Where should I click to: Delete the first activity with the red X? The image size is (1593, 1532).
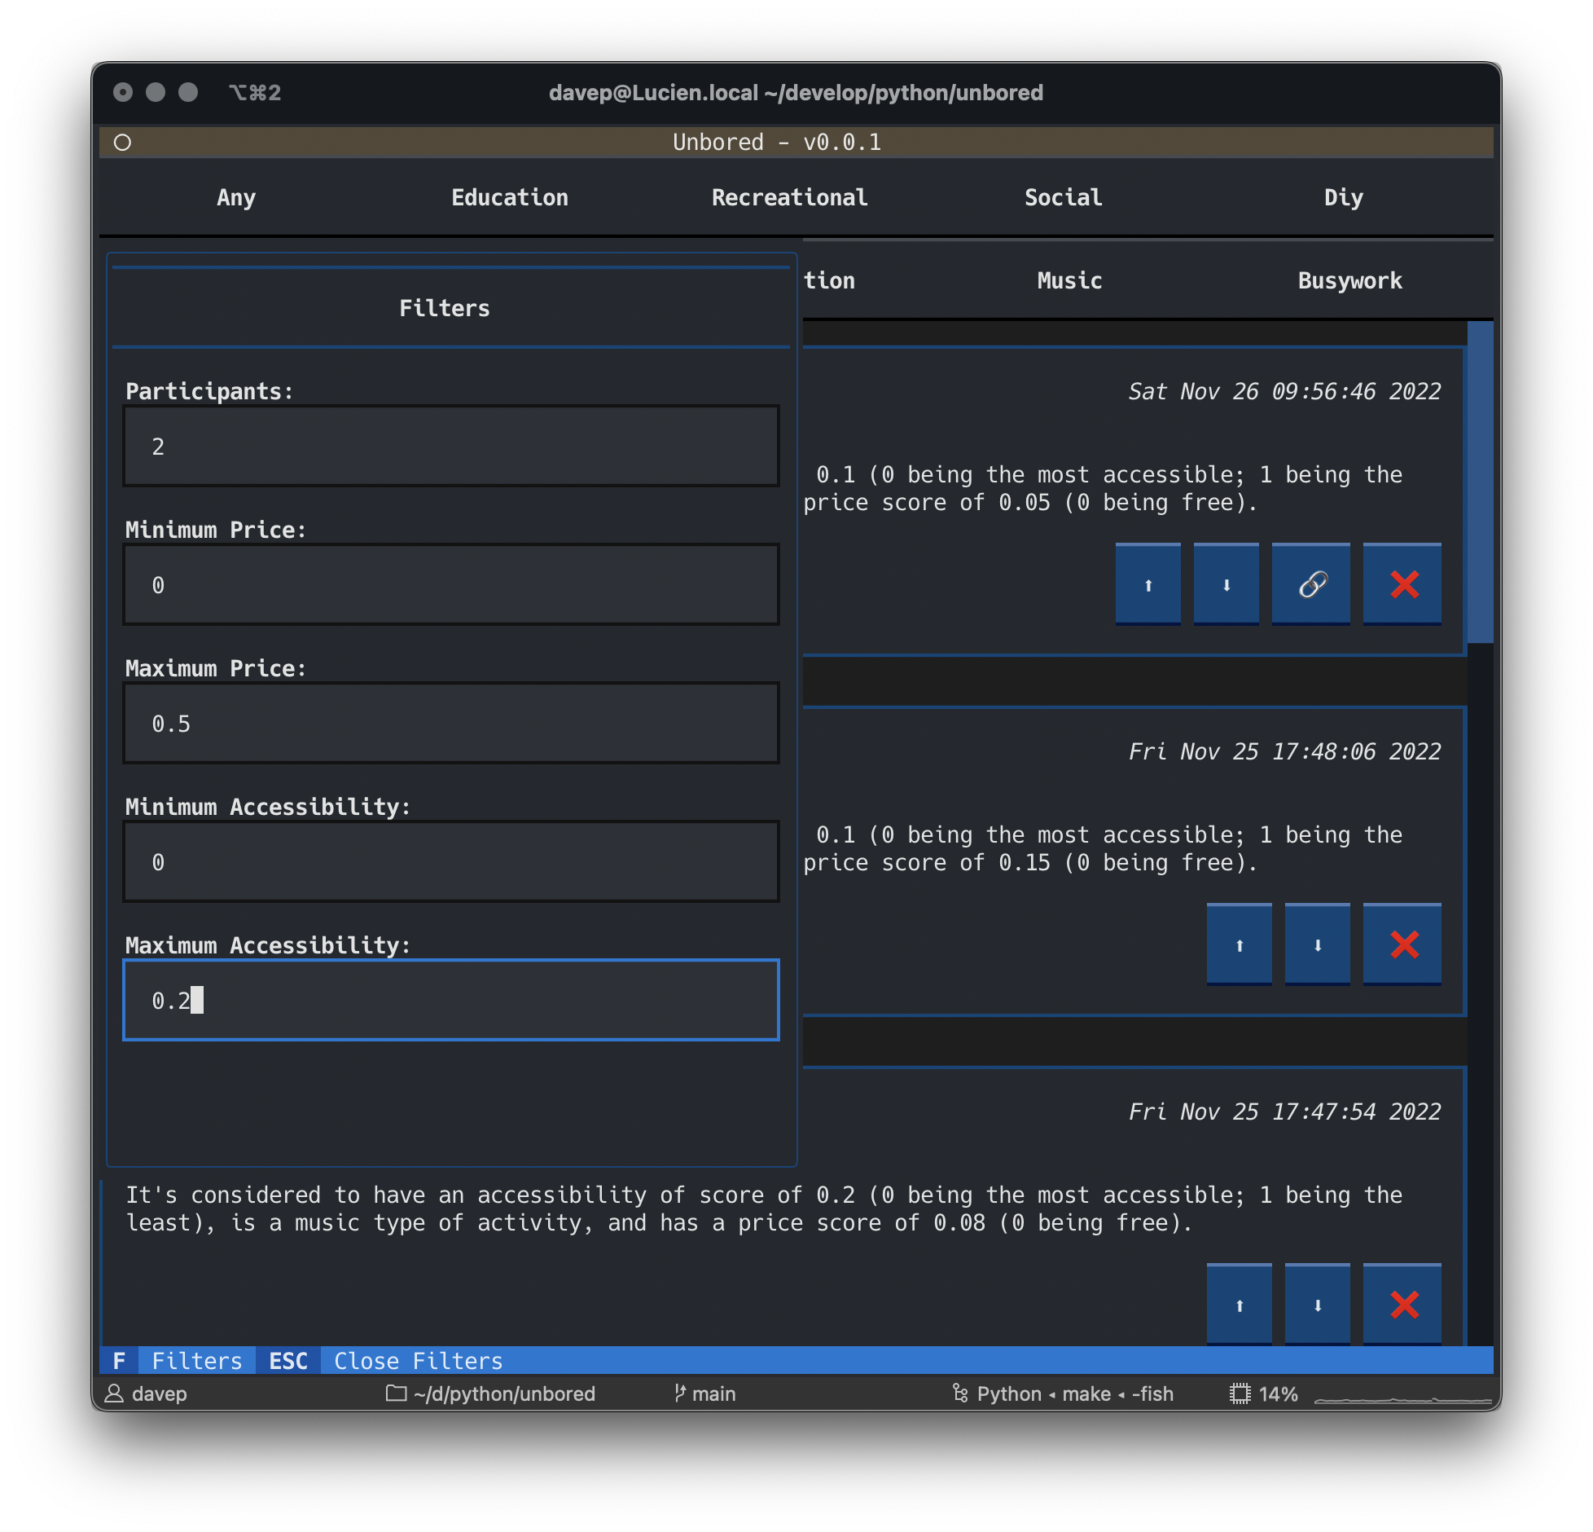pos(1402,583)
